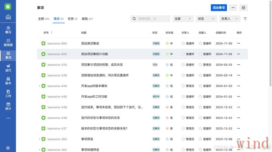Open the settings gear in sidebar

click(8, 148)
